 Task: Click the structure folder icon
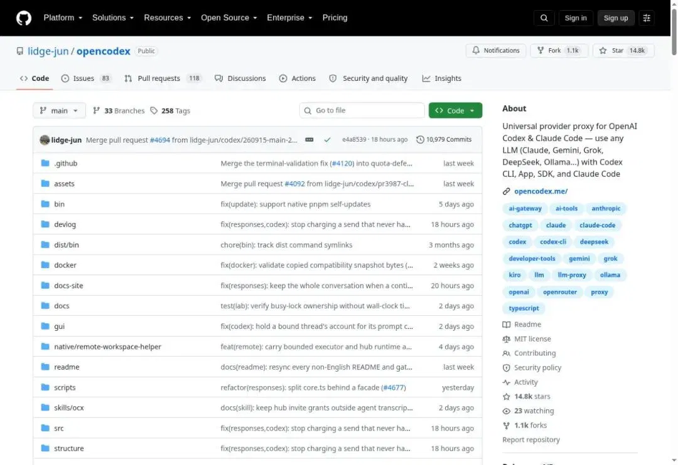click(45, 448)
